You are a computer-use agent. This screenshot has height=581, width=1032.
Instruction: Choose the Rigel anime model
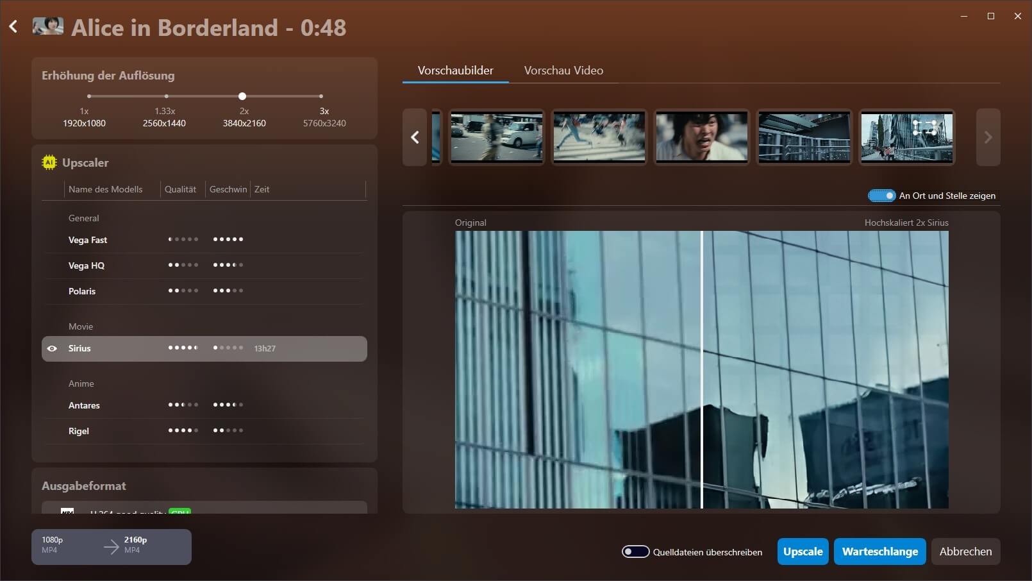tap(79, 431)
